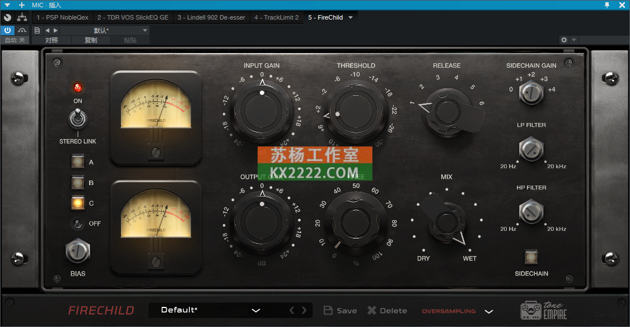The image size is (630, 327).
Task: Click the 粘贴 paste button
Action: (x=130, y=40)
